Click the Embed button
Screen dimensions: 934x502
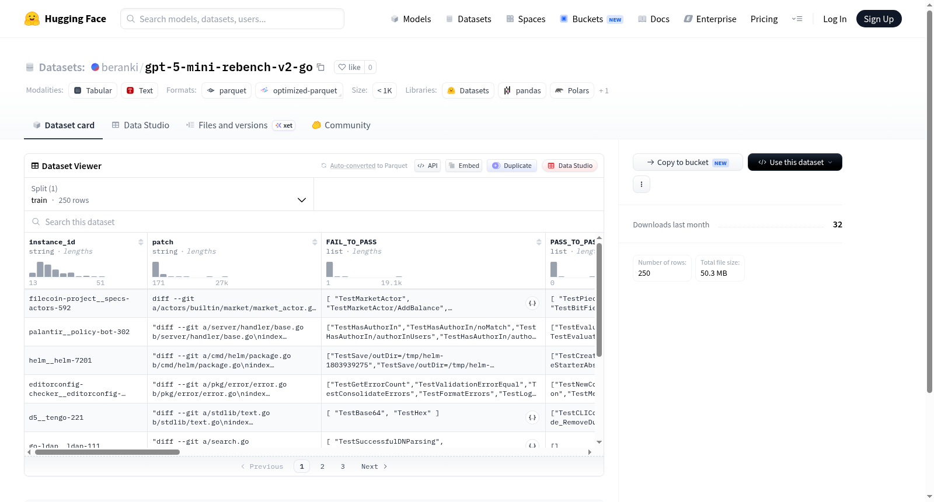coord(463,166)
